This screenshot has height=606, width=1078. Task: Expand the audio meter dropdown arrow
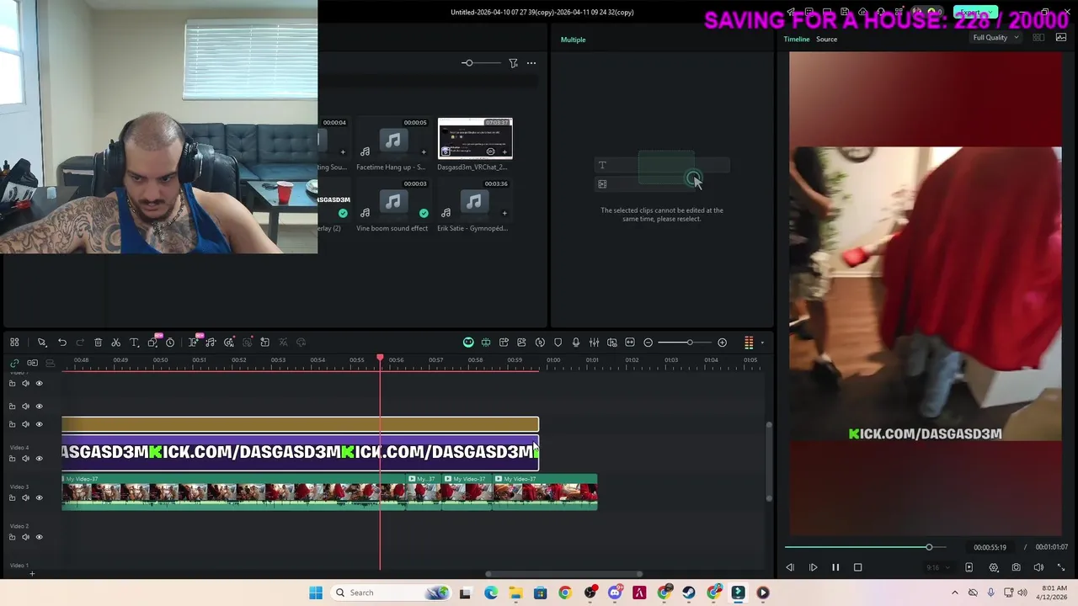762,343
